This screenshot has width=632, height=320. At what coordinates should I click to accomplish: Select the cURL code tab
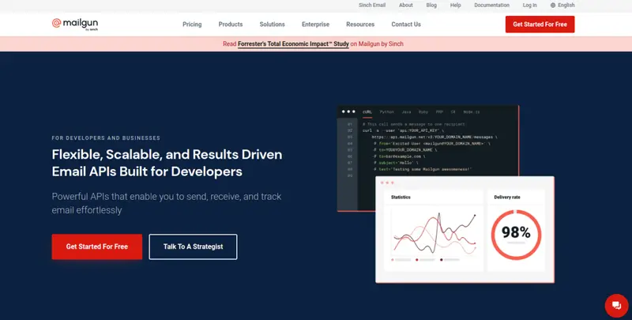click(x=367, y=112)
